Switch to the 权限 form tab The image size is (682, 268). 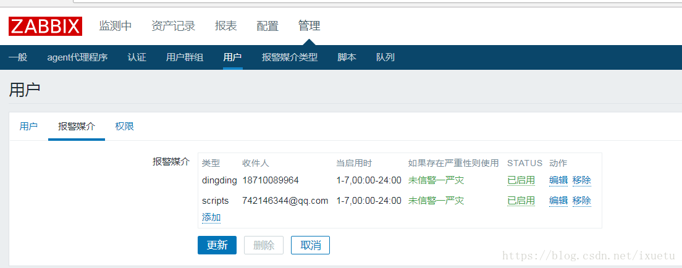point(124,127)
